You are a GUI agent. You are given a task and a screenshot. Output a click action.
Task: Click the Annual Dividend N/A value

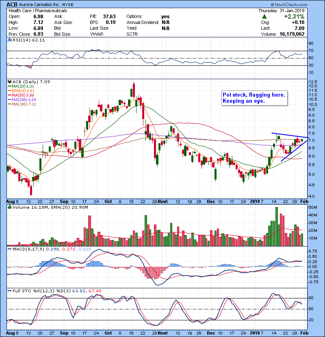pos(165,22)
